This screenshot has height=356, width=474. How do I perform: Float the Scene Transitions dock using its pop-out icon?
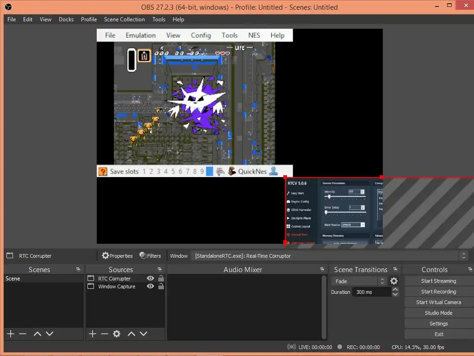pyautogui.click(x=395, y=269)
